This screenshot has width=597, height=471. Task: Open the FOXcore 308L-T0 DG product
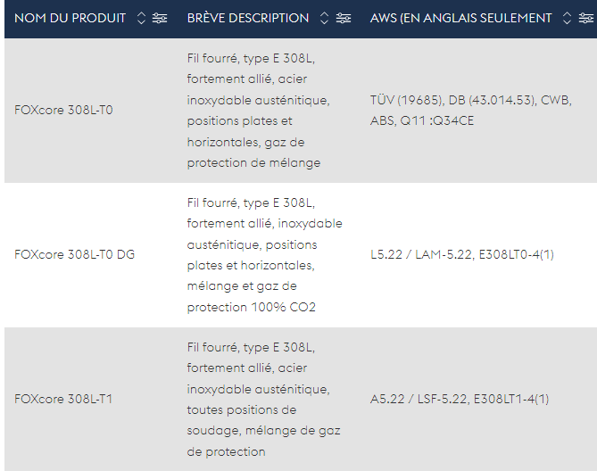75,254
